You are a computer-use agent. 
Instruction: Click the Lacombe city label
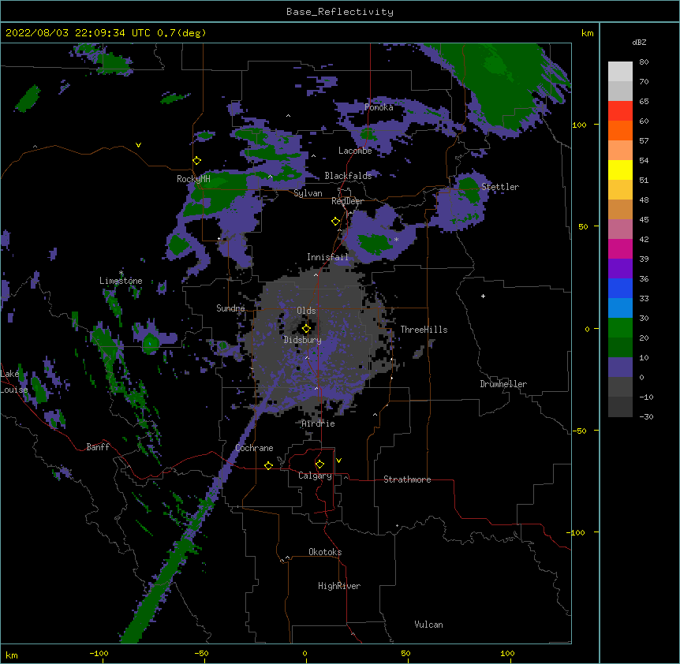(355, 151)
